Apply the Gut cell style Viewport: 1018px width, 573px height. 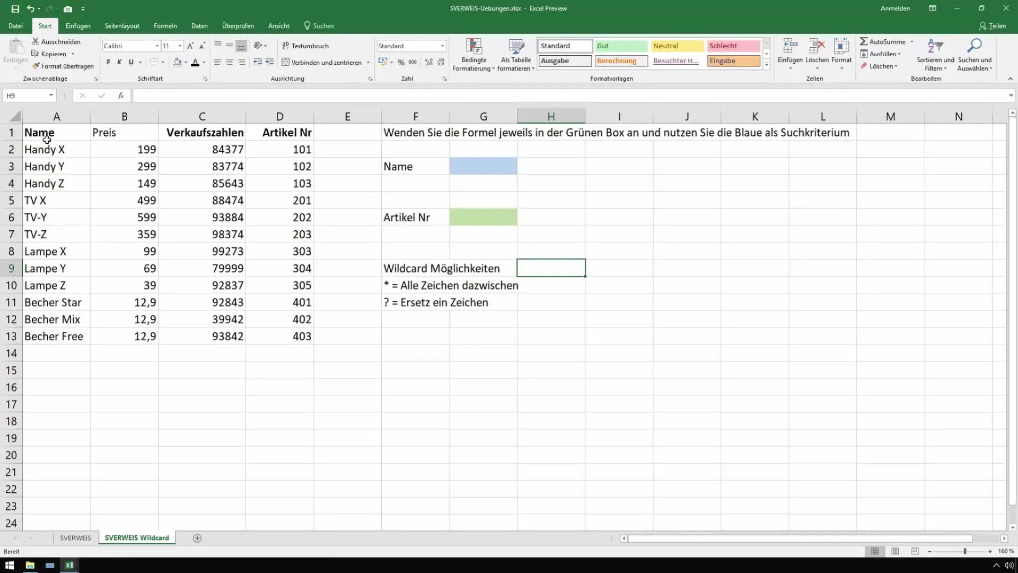coord(621,46)
